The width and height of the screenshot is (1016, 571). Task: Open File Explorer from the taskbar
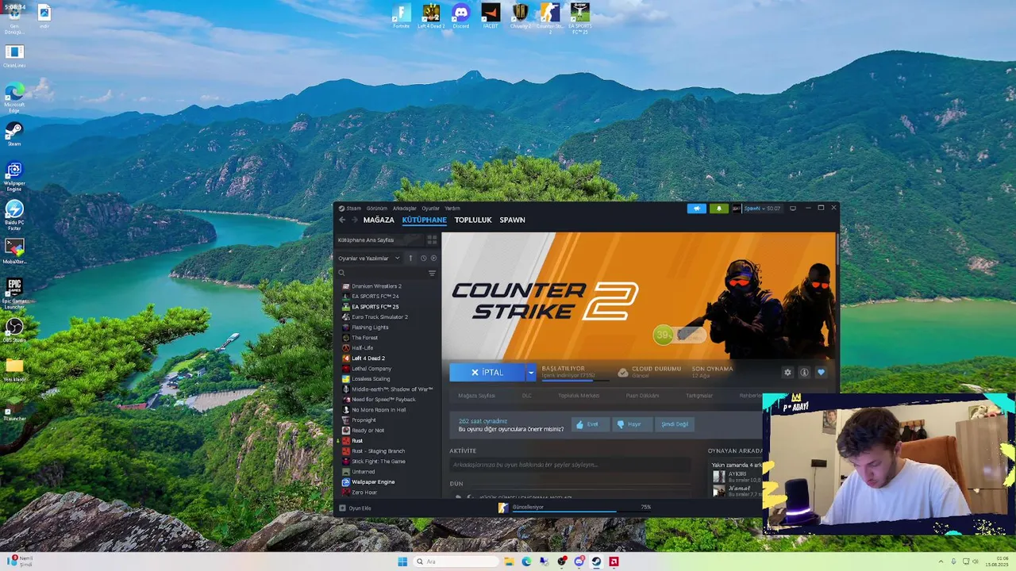tap(509, 561)
